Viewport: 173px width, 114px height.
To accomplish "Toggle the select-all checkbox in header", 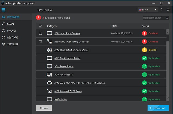I will pyautogui.click(x=41, y=26).
